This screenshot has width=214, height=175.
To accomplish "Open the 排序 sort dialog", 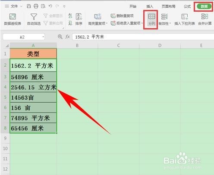I will (x=79, y=19).
